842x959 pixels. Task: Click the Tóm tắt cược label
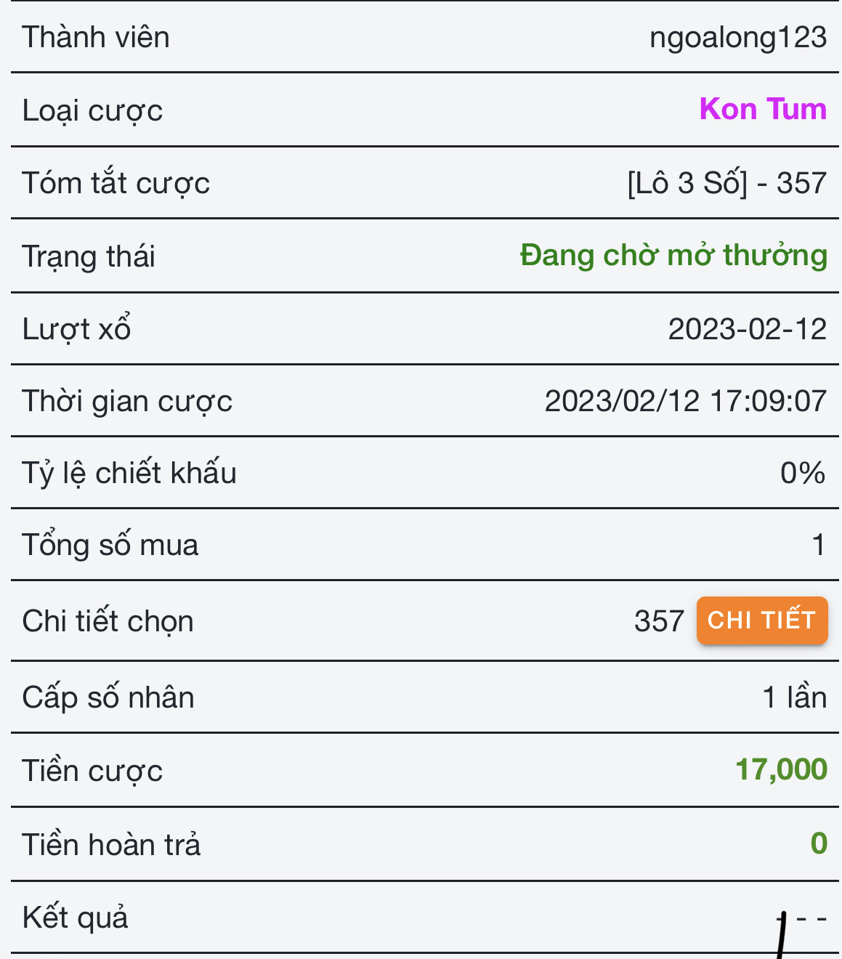116,183
